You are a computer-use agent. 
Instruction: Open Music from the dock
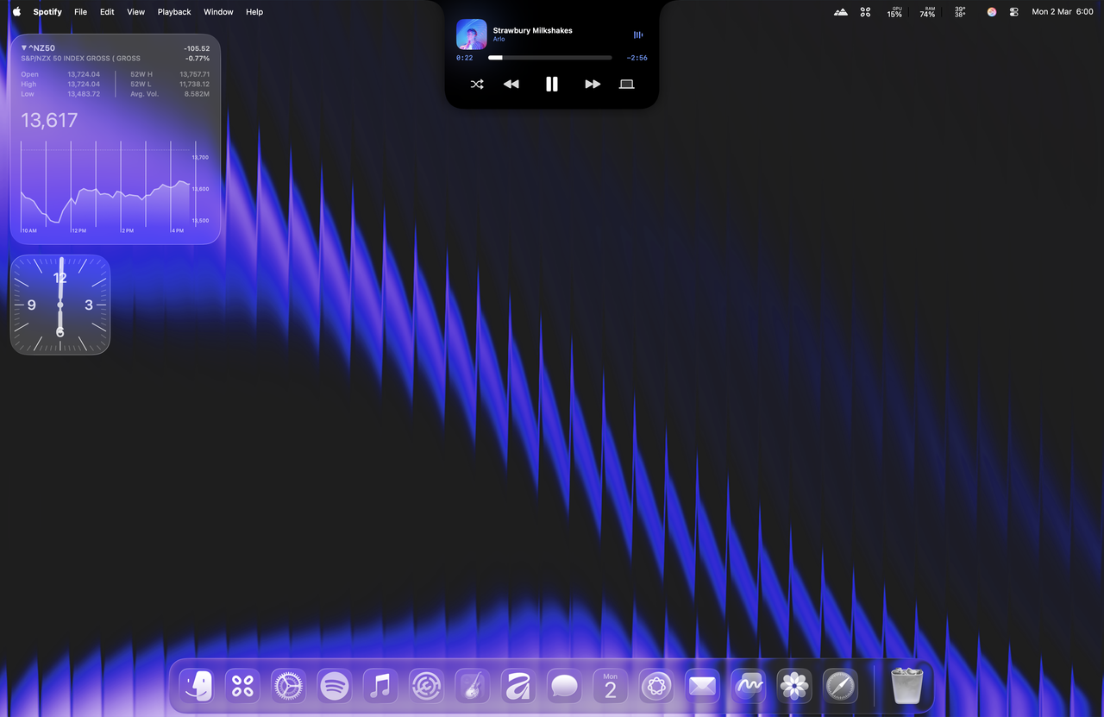(380, 687)
